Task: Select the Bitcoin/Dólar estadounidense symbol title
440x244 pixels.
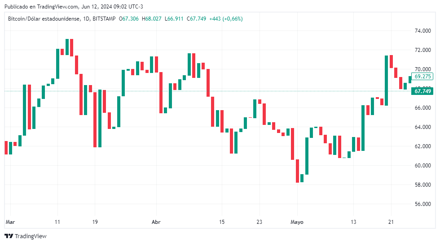Action: point(44,19)
